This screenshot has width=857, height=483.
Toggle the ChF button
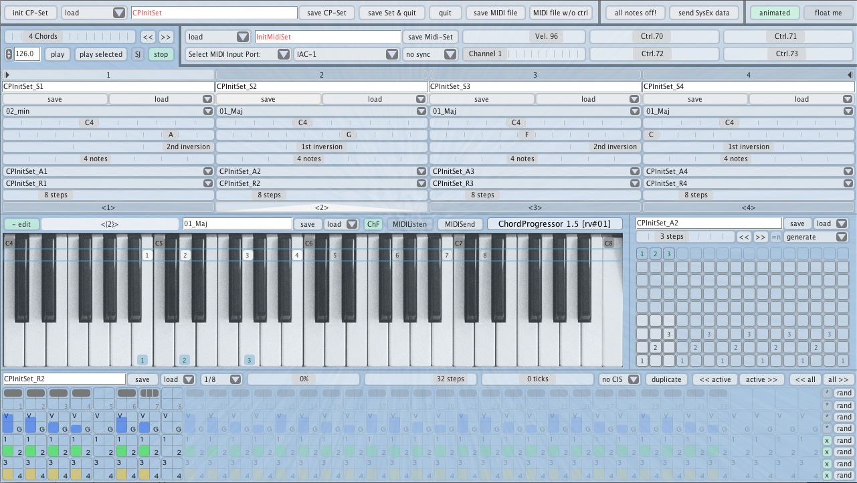373,224
